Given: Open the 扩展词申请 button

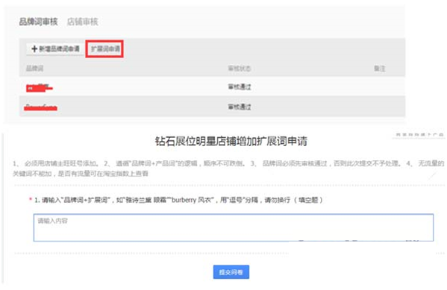Looking at the screenshot, I should point(104,49).
